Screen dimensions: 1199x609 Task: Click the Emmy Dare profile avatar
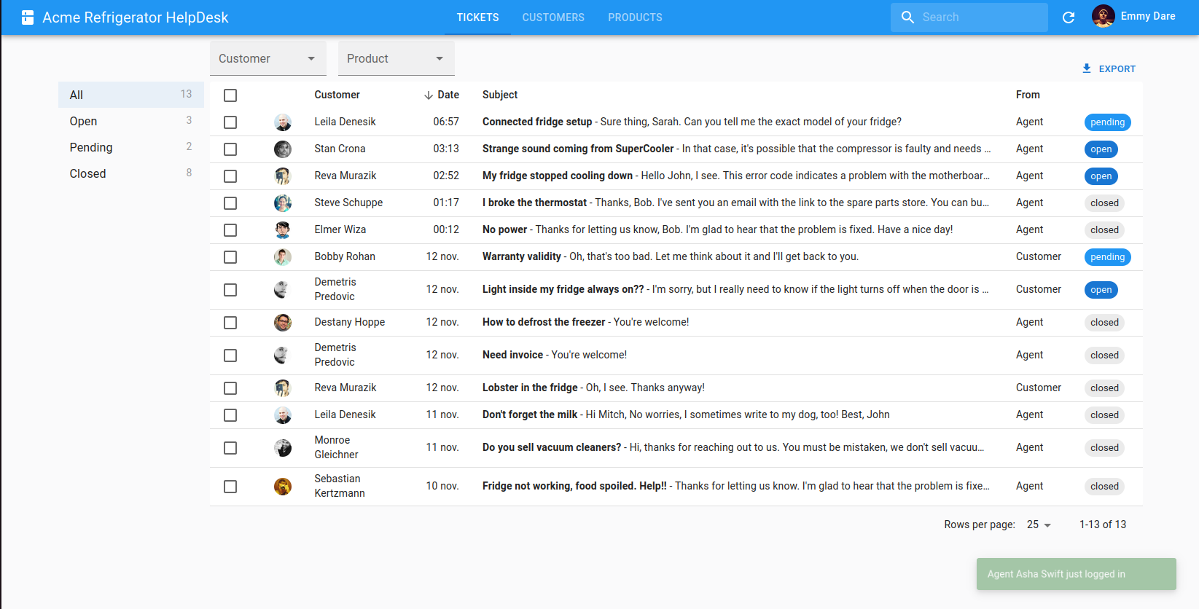pyautogui.click(x=1103, y=17)
